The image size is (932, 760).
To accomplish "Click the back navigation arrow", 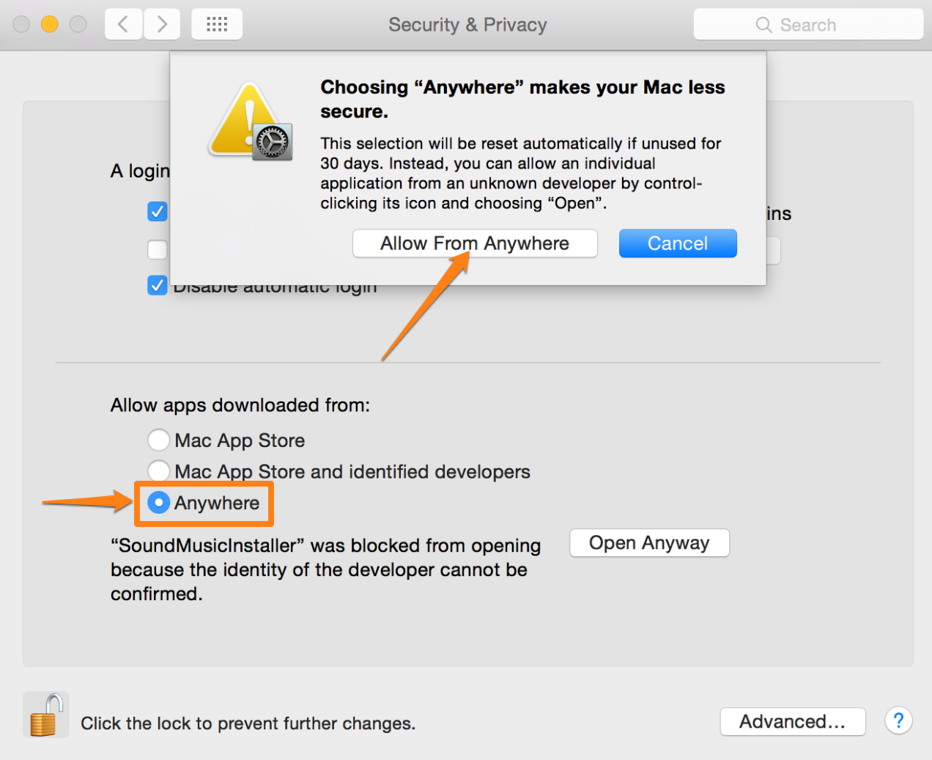I will (123, 25).
